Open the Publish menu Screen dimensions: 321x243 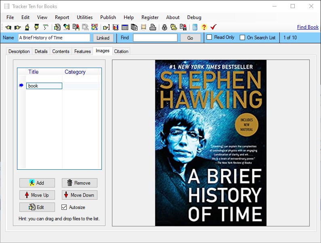click(x=108, y=17)
